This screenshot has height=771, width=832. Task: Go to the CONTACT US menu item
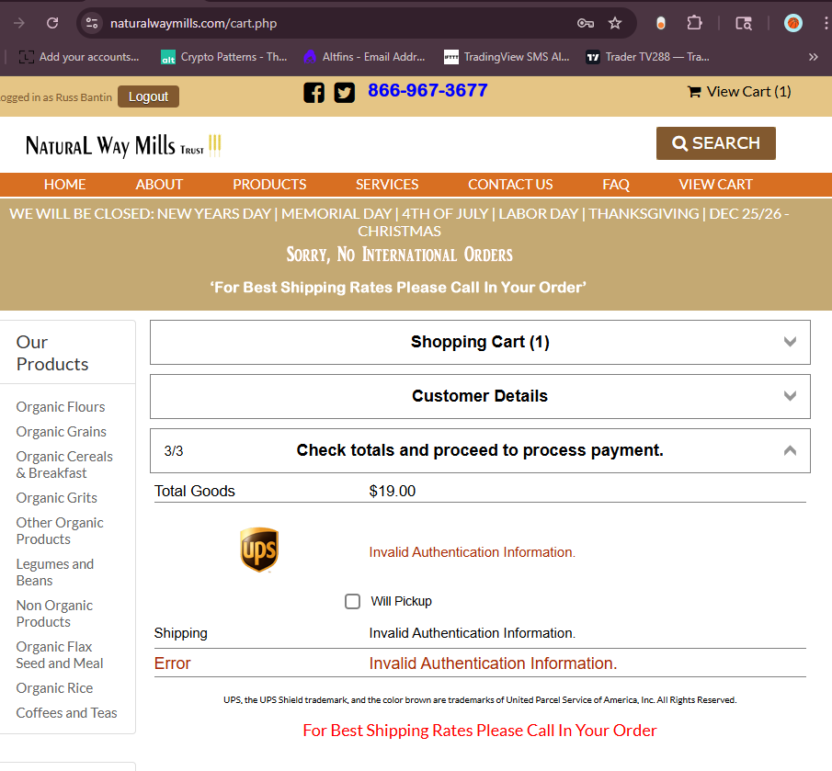pyautogui.click(x=510, y=184)
